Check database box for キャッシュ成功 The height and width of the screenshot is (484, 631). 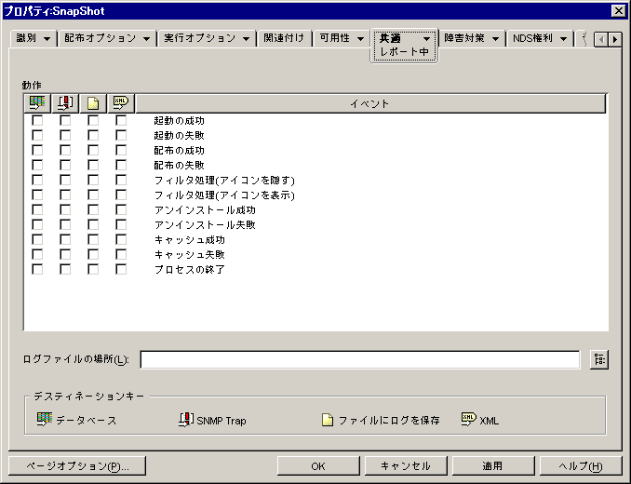(37, 239)
